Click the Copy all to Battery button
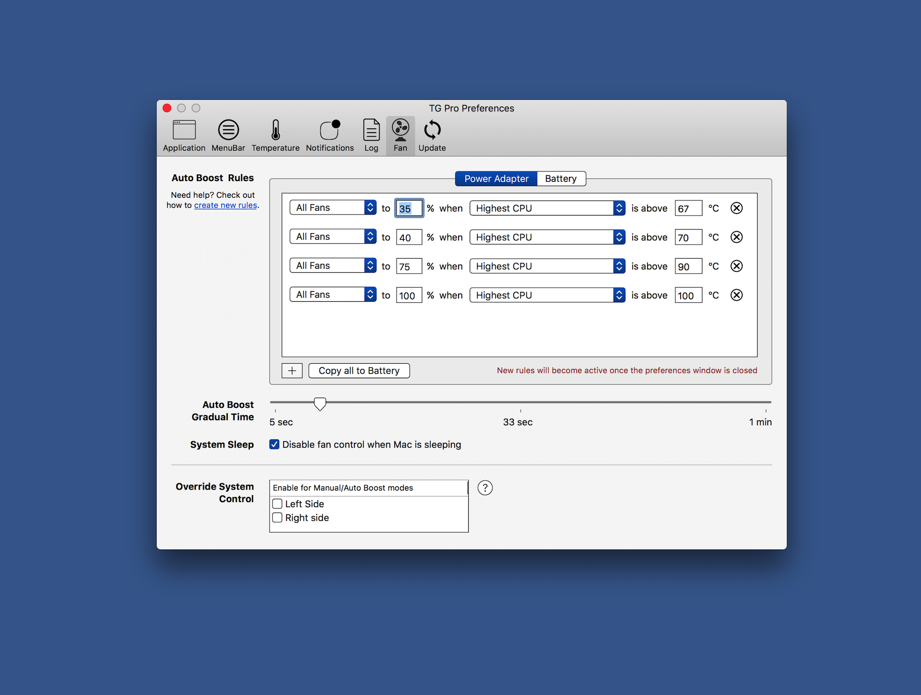The image size is (921, 695). [x=359, y=371]
